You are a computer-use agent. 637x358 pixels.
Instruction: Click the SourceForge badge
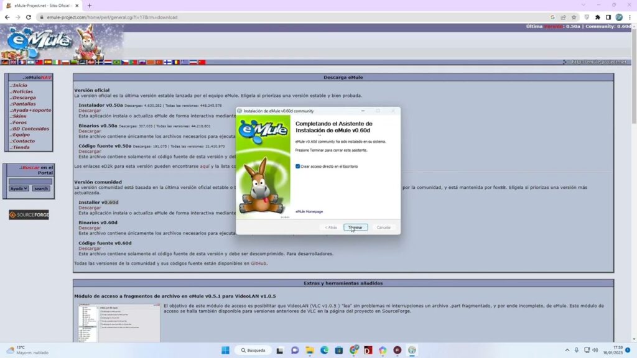29,214
